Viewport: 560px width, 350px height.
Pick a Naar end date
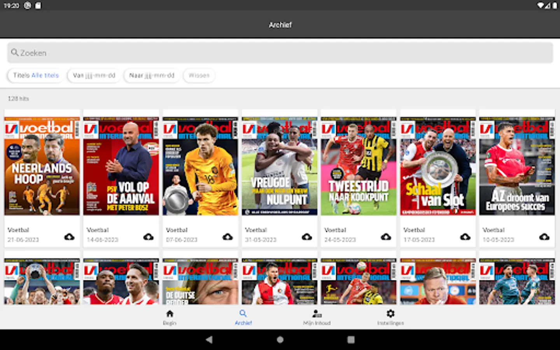(x=152, y=75)
